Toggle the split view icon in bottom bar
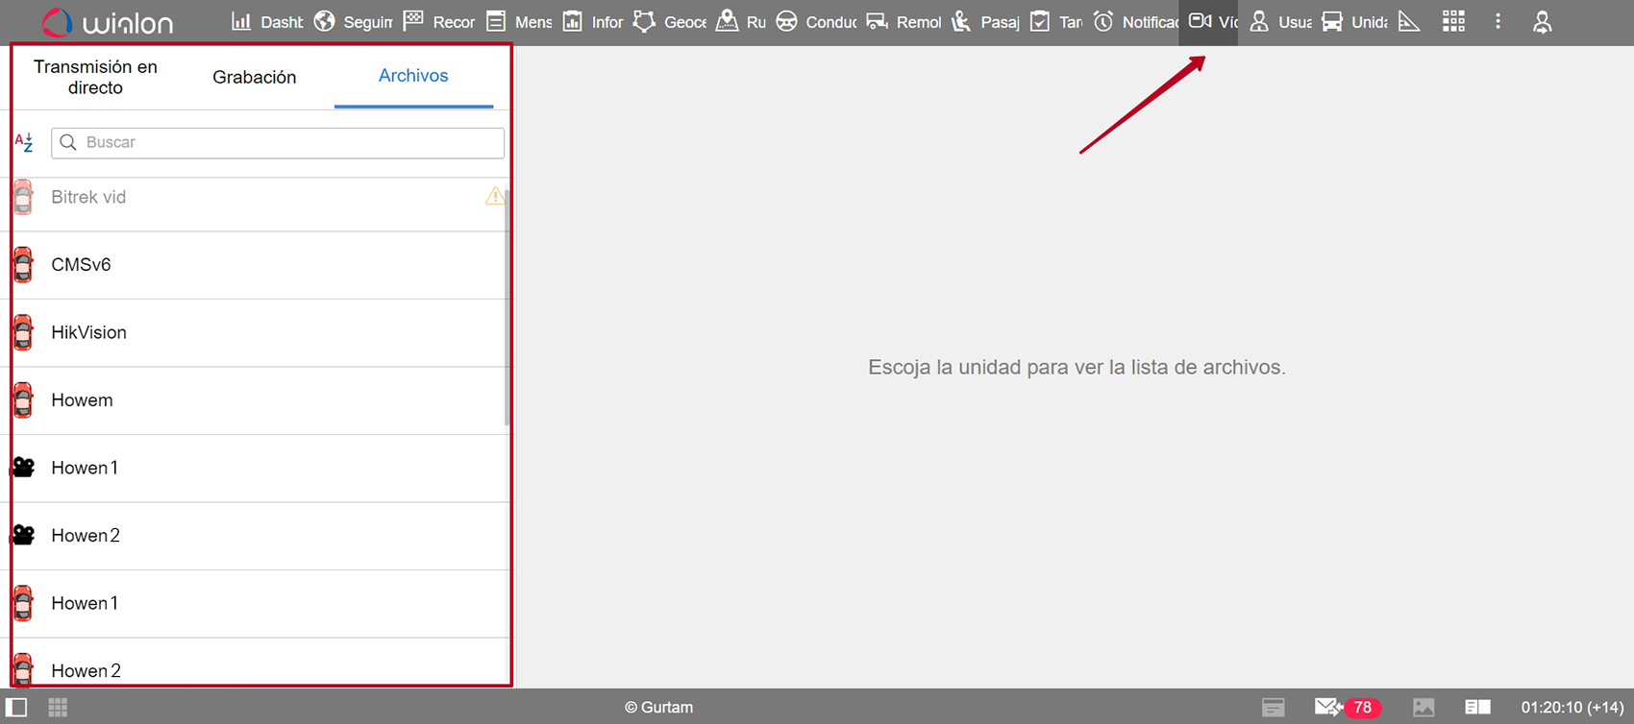 (1477, 708)
